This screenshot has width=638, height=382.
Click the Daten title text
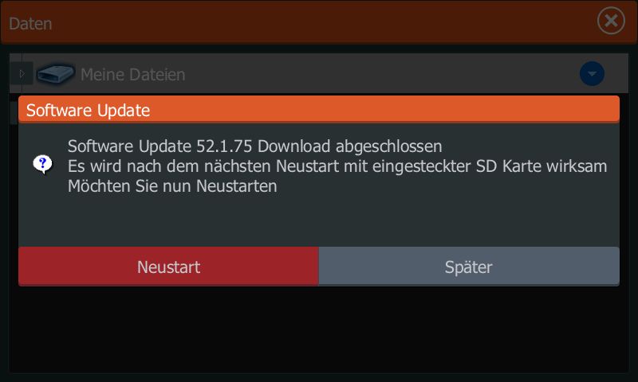[x=30, y=24]
